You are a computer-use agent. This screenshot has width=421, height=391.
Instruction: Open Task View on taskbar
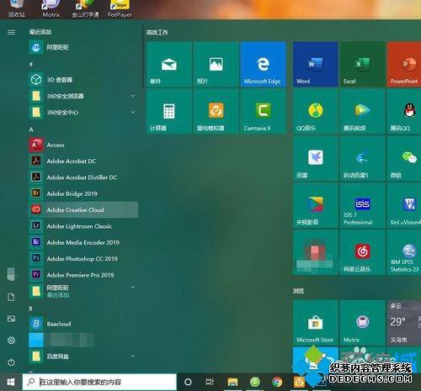210,382
